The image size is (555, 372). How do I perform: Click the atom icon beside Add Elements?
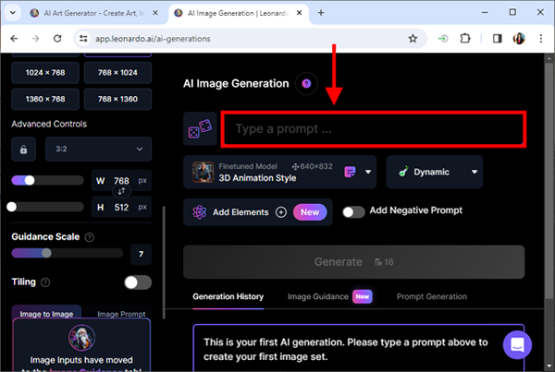pos(199,212)
